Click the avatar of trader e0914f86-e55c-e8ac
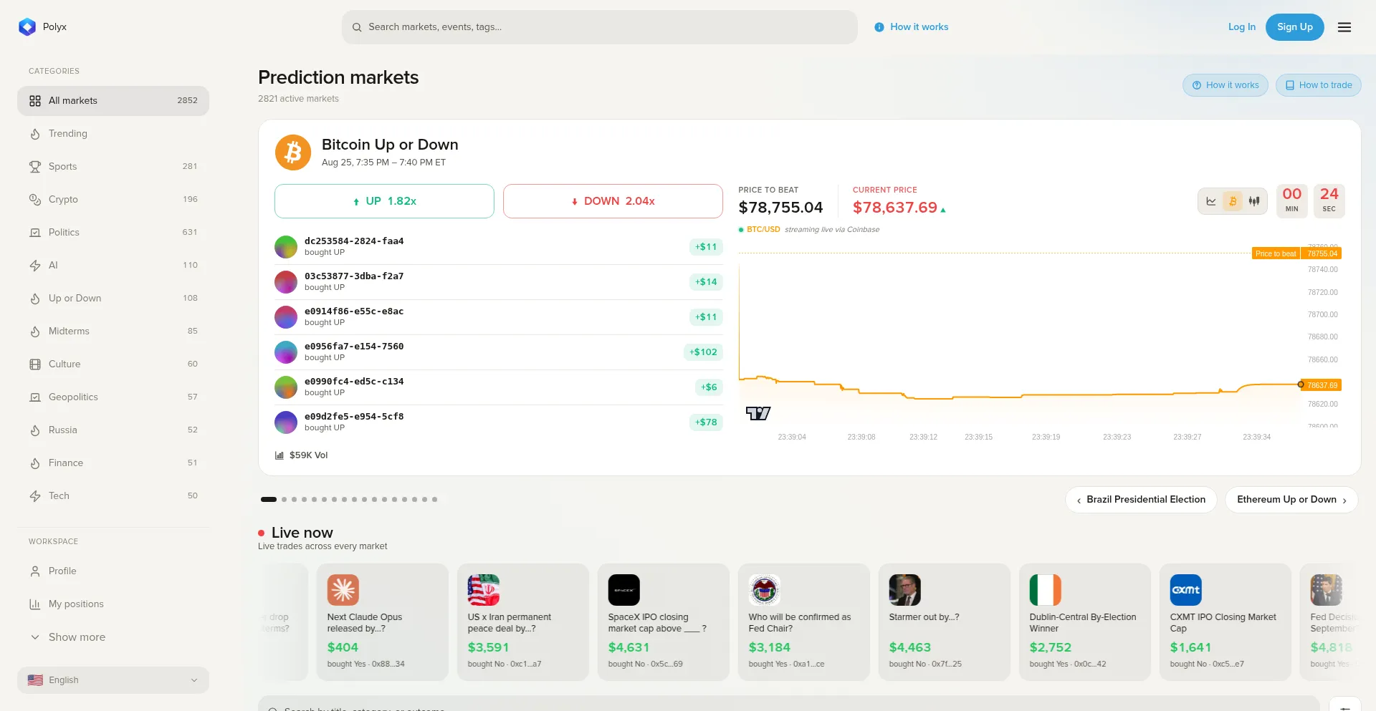The image size is (1376, 711). click(x=286, y=317)
